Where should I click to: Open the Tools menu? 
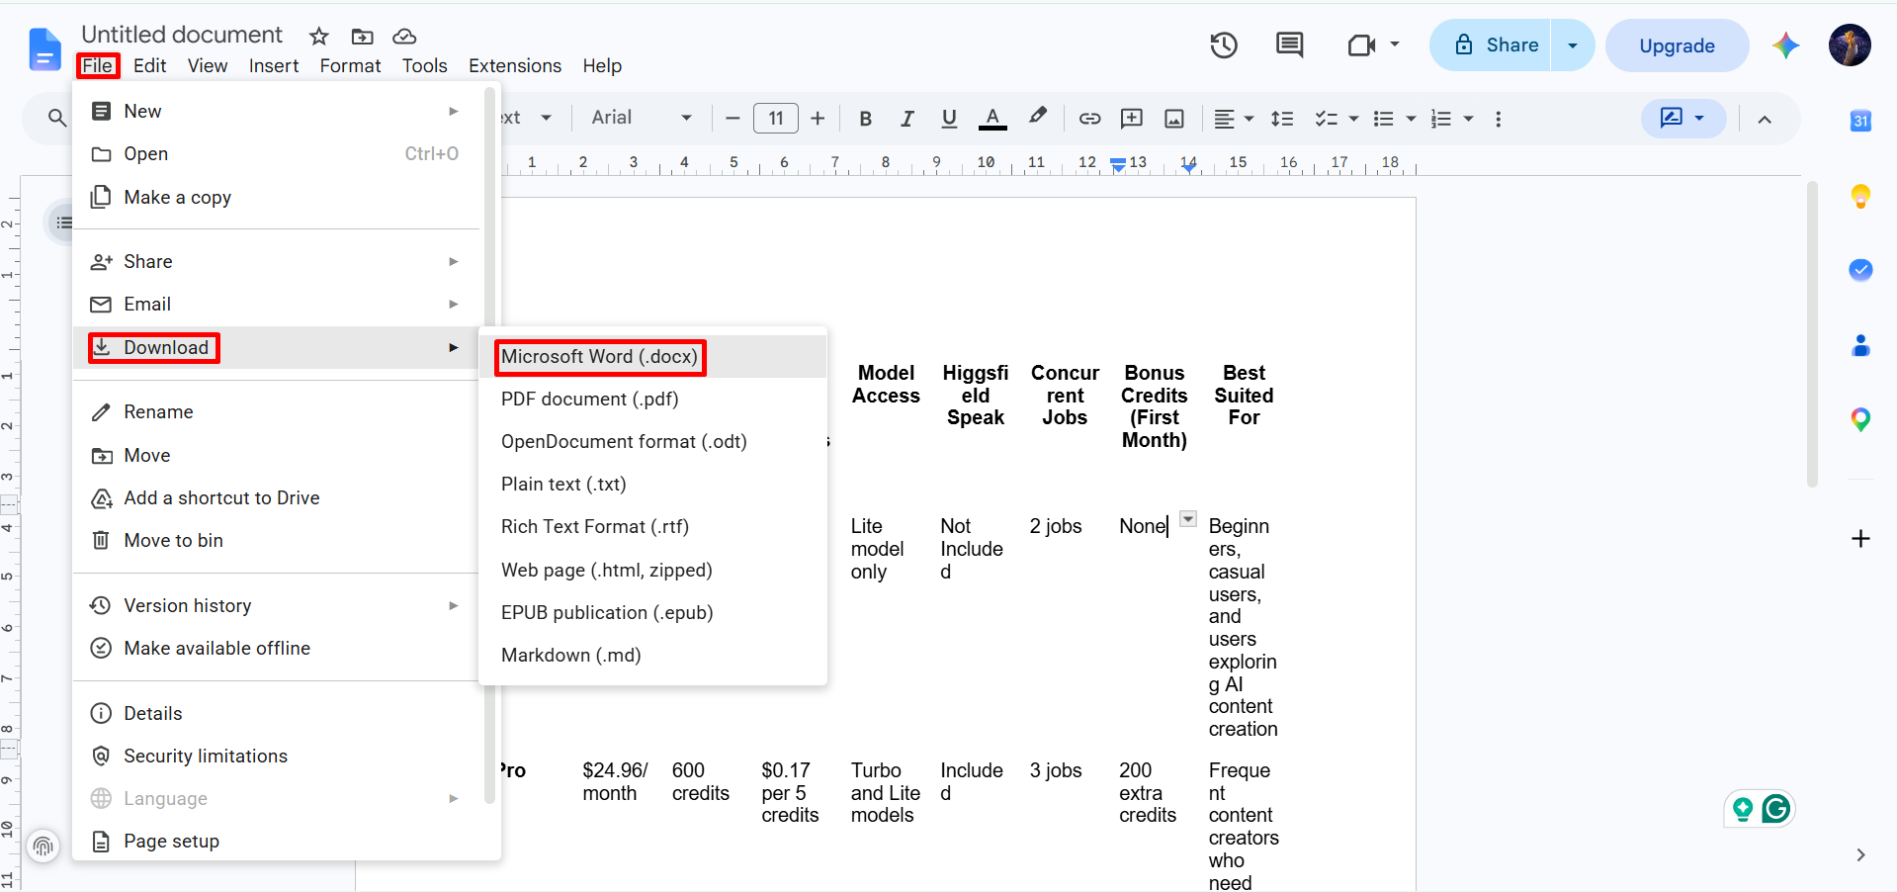[424, 65]
